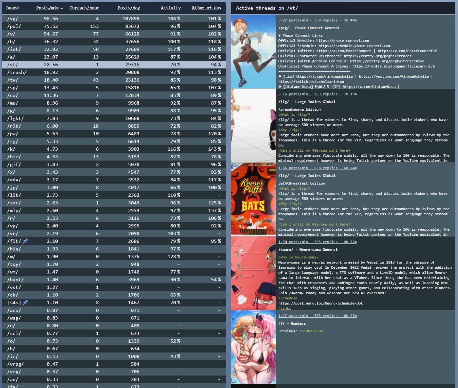Select the /toy/ board row

(114, 264)
